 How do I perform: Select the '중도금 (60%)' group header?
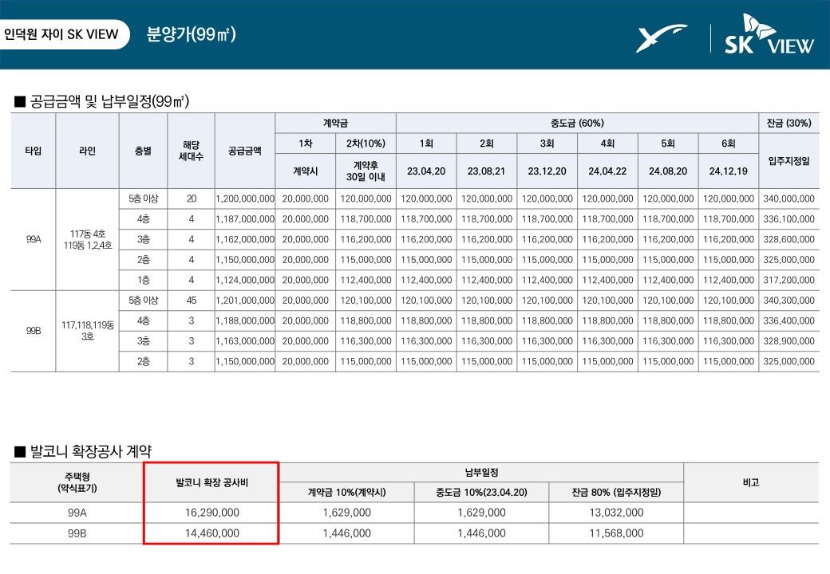(x=577, y=123)
